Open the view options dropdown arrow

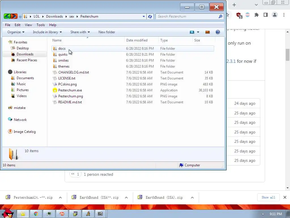[x=198, y=32]
